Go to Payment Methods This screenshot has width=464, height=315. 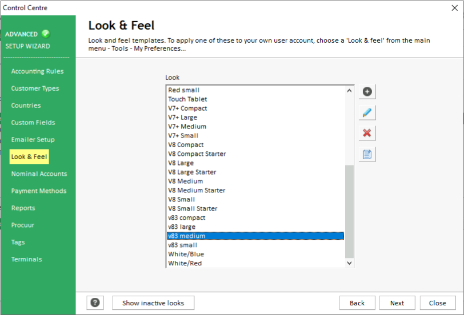pyautogui.click(x=39, y=191)
